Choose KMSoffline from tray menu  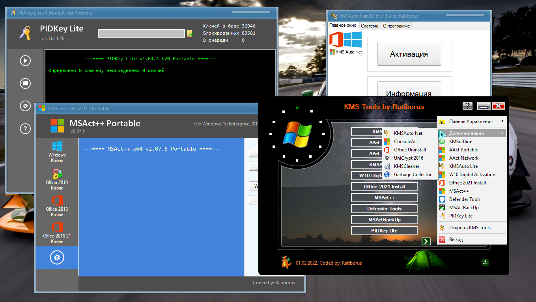[472, 142]
